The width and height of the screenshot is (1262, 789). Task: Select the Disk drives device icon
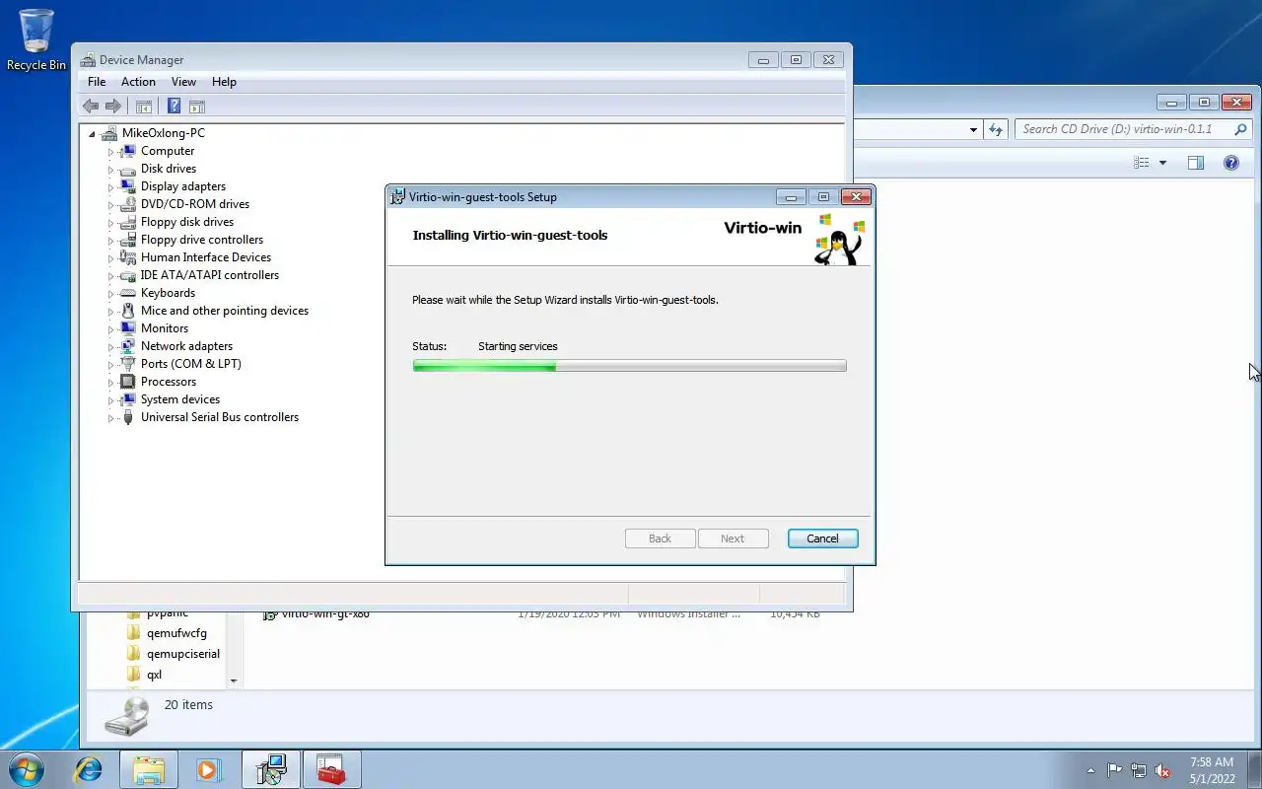tap(127, 169)
